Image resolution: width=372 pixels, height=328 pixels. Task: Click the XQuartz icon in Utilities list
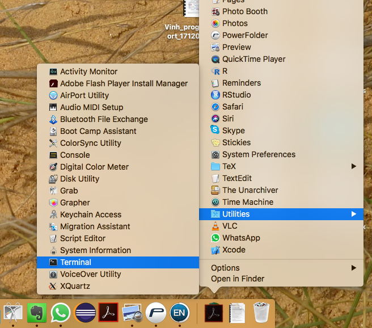click(53, 286)
